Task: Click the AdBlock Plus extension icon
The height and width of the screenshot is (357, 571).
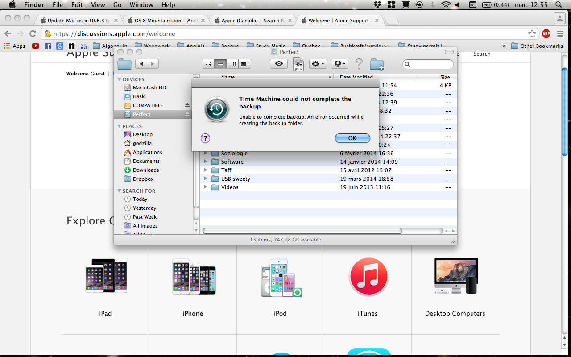Action: point(546,34)
